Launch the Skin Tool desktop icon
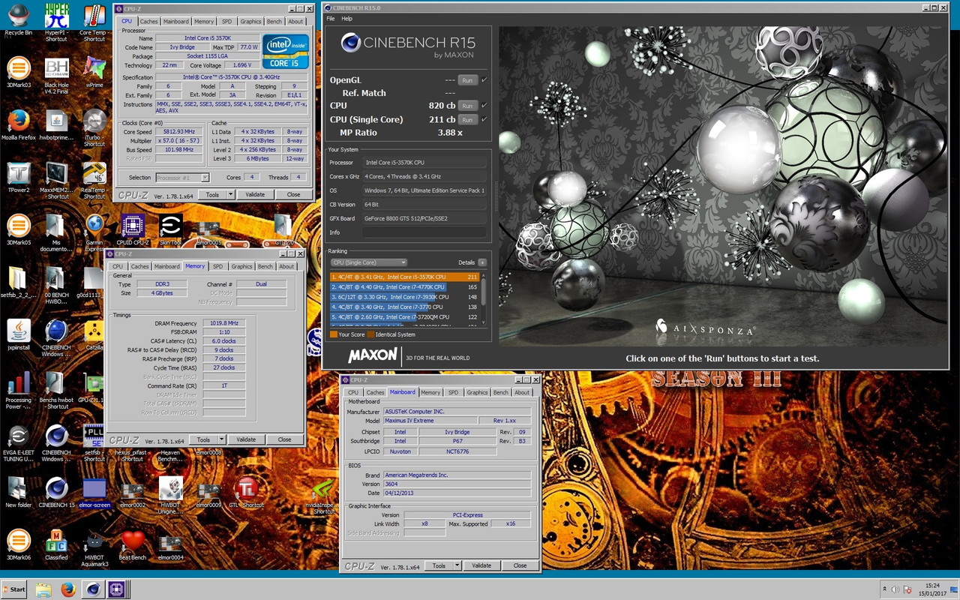Image resolution: width=960 pixels, height=600 pixels. point(170,229)
